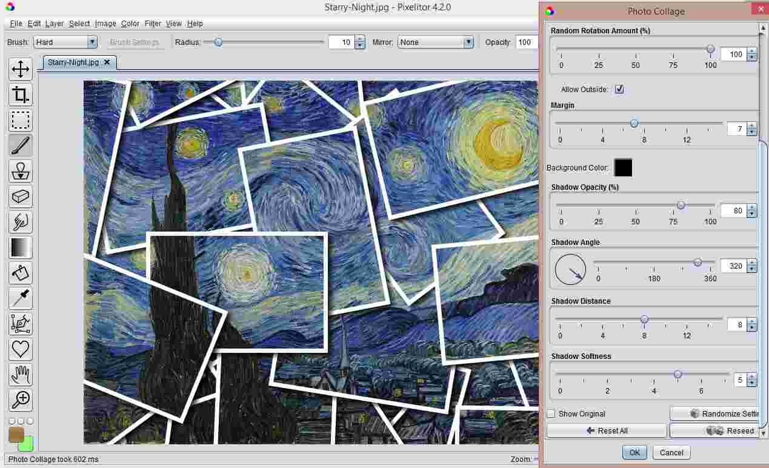Close the Starry-Night.jpg tab
The image size is (769, 468).
[107, 62]
